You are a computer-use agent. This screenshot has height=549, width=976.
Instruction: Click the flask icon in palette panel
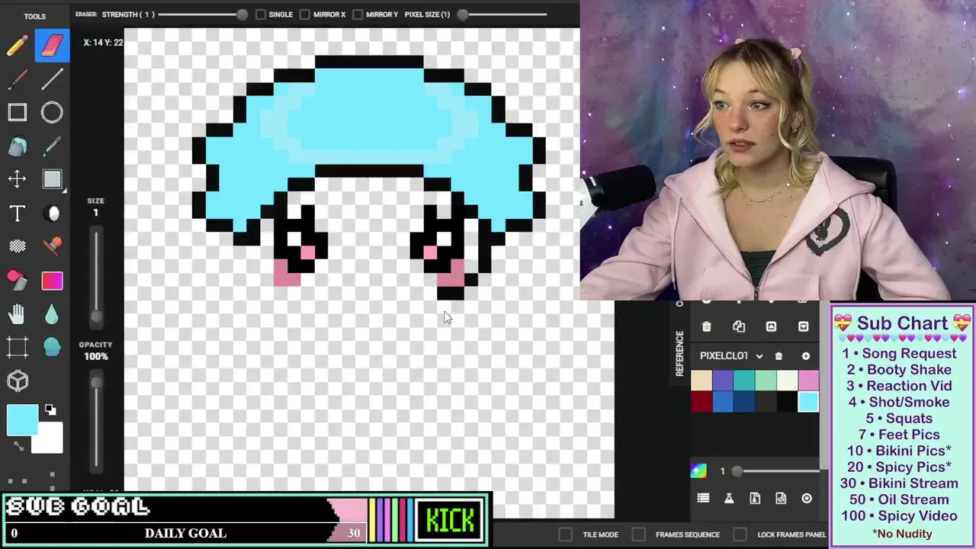[x=729, y=498]
